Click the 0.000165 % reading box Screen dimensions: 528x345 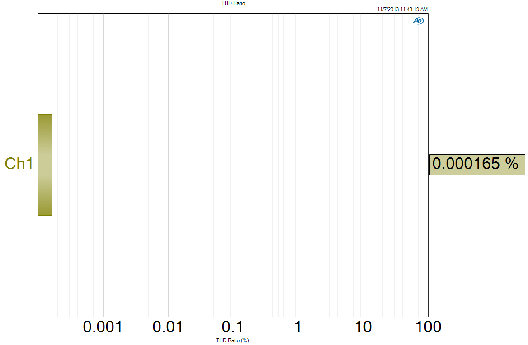(x=477, y=165)
